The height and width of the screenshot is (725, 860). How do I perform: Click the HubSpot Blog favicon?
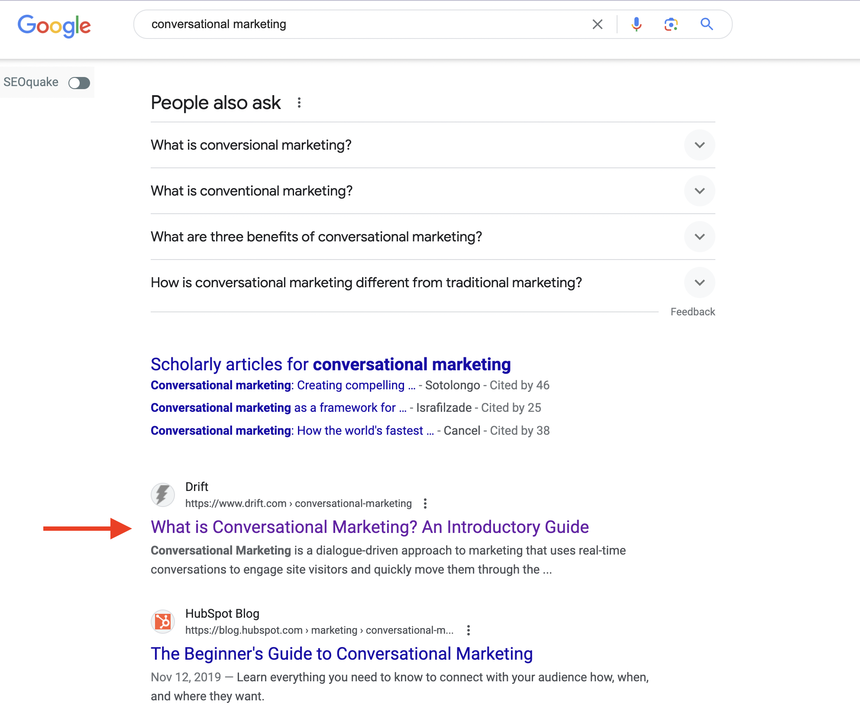point(163,622)
